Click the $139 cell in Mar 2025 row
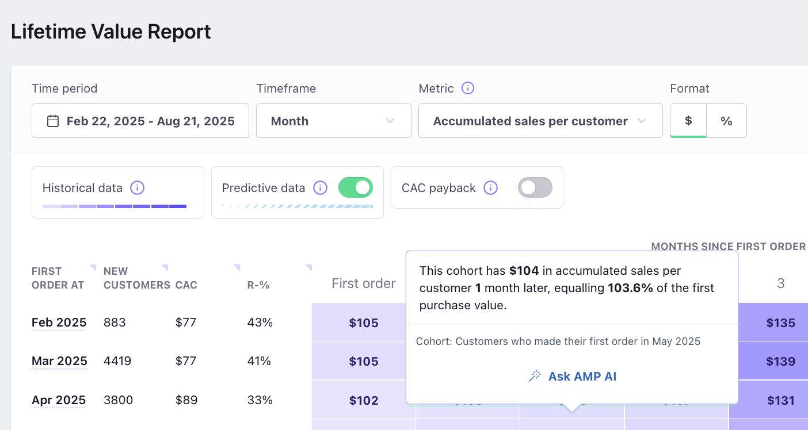The height and width of the screenshot is (430, 808). point(780,361)
